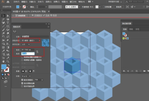Viewport: 149px width, 101px height.
Task: Select the Hand tool
Action: (x=3, y=62)
